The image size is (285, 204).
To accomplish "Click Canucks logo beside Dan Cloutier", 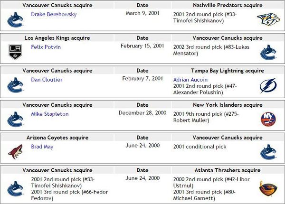I will tap(15, 85).
